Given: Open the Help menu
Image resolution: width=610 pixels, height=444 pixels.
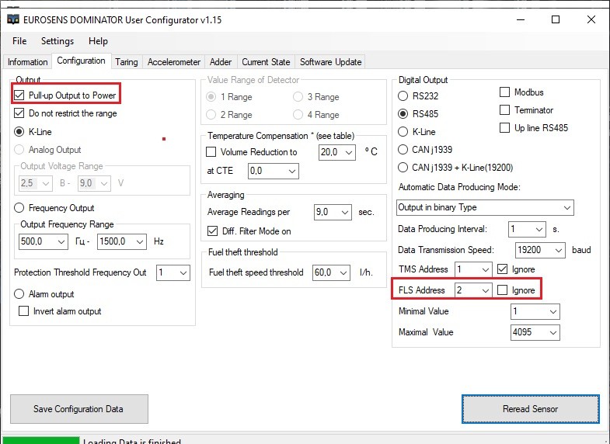Looking at the screenshot, I should coord(98,41).
